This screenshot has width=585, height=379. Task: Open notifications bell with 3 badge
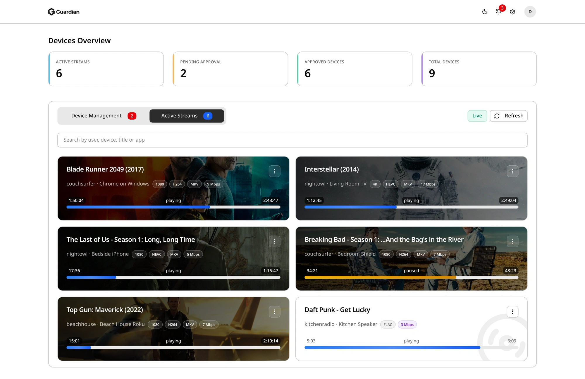coord(499,12)
